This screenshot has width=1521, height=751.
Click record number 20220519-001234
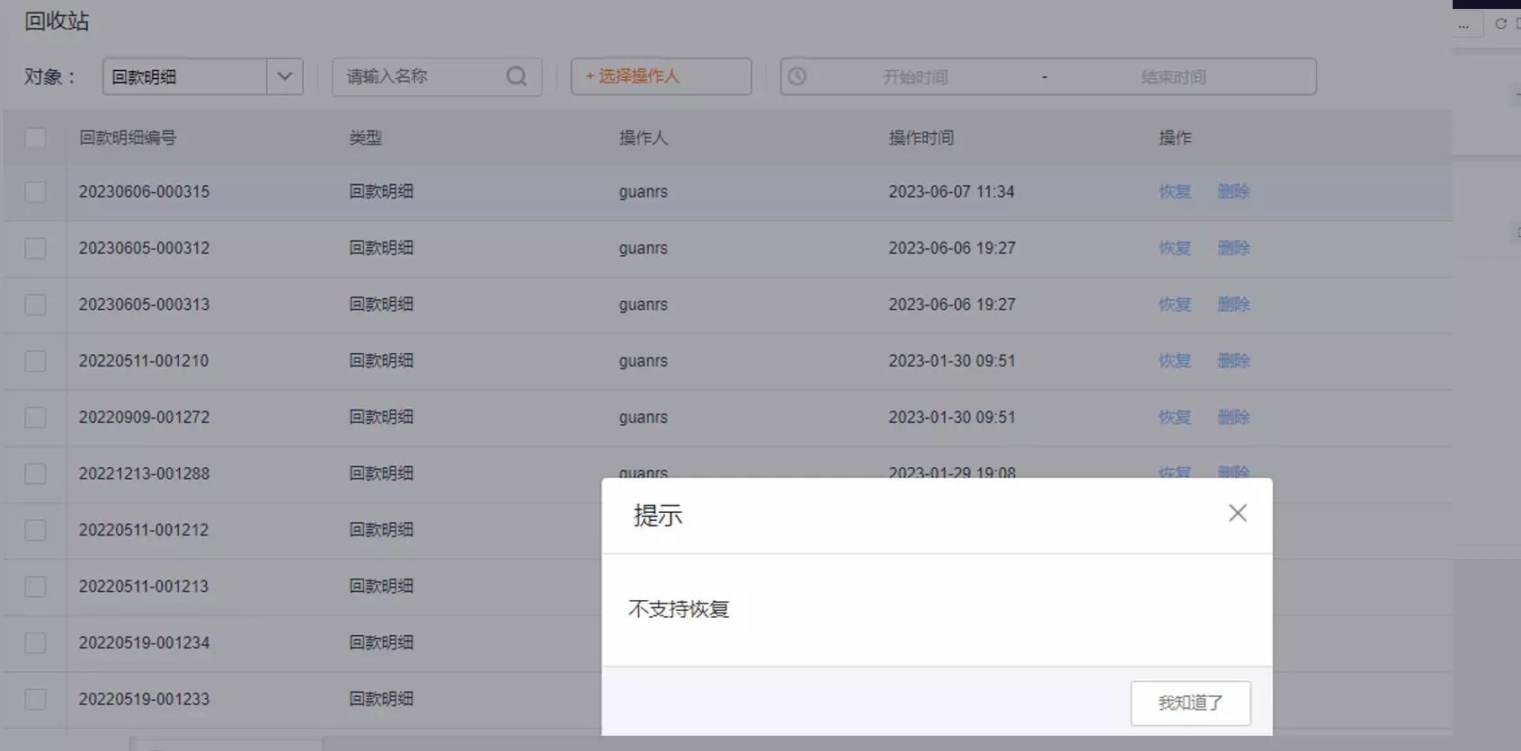(144, 642)
